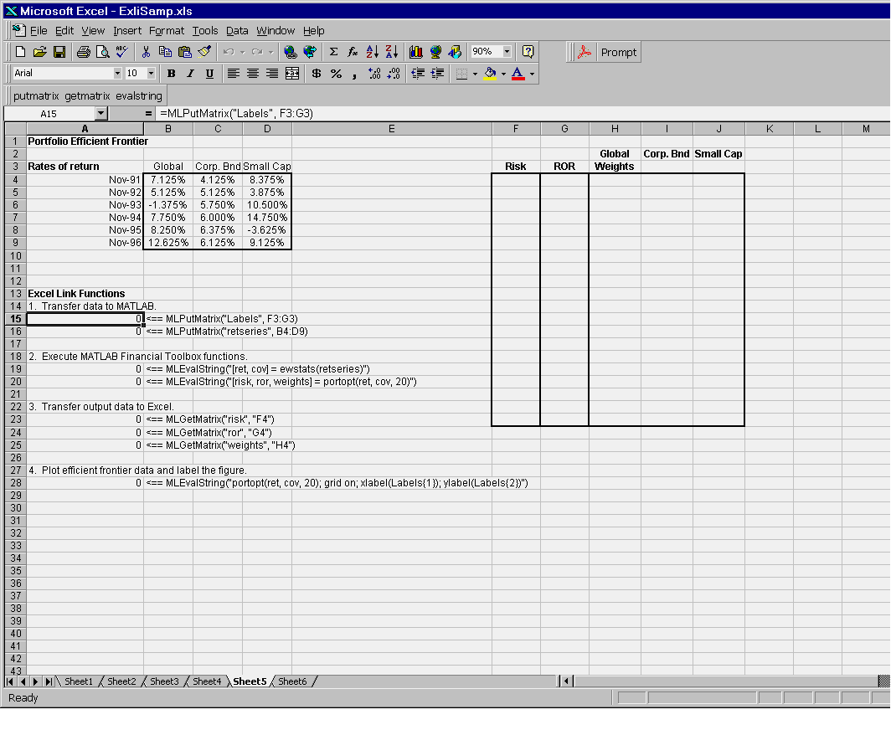Open the Data menu

coord(237,31)
